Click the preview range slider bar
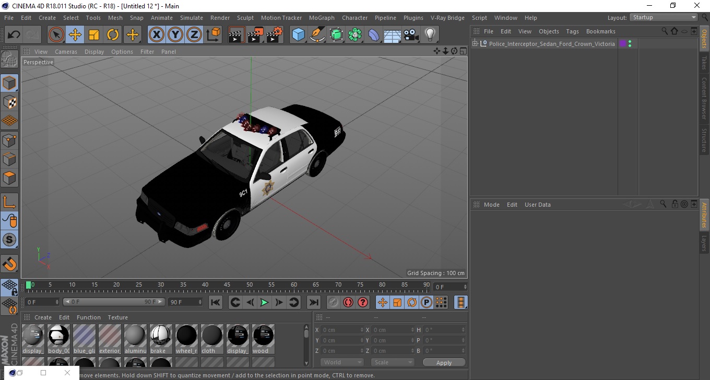 [x=114, y=302]
